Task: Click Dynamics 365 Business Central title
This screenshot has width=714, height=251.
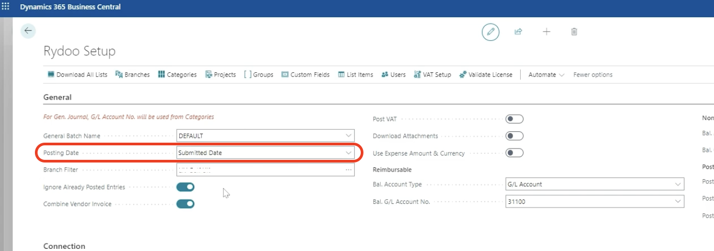Action: (x=70, y=7)
